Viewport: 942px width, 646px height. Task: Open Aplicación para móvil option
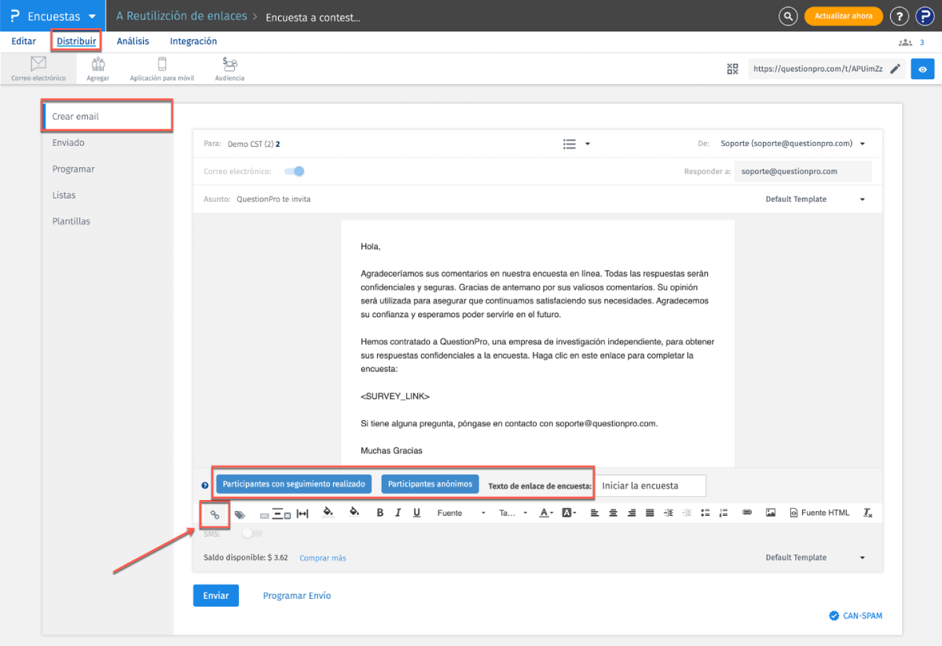click(x=162, y=69)
